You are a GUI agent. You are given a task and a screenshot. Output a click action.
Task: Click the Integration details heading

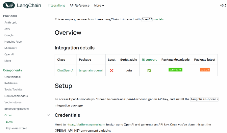[x=75, y=48]
